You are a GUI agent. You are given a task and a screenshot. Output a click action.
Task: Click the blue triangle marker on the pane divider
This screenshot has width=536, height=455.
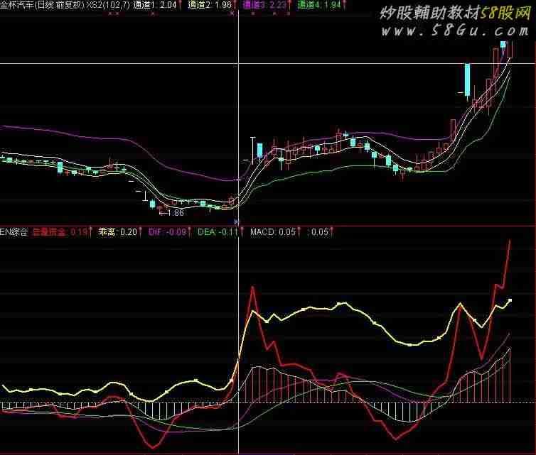(237, 222)
